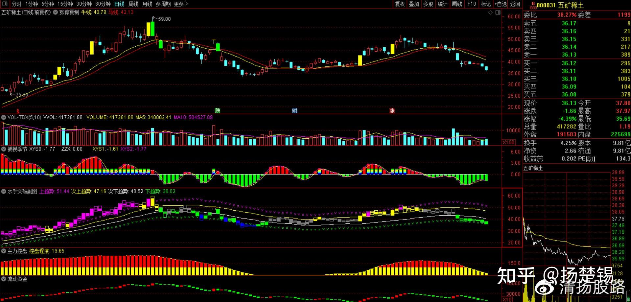Click the 马线: 42.13 value
The width and height of the screenshot is (631, 302).
pos(121,12)
